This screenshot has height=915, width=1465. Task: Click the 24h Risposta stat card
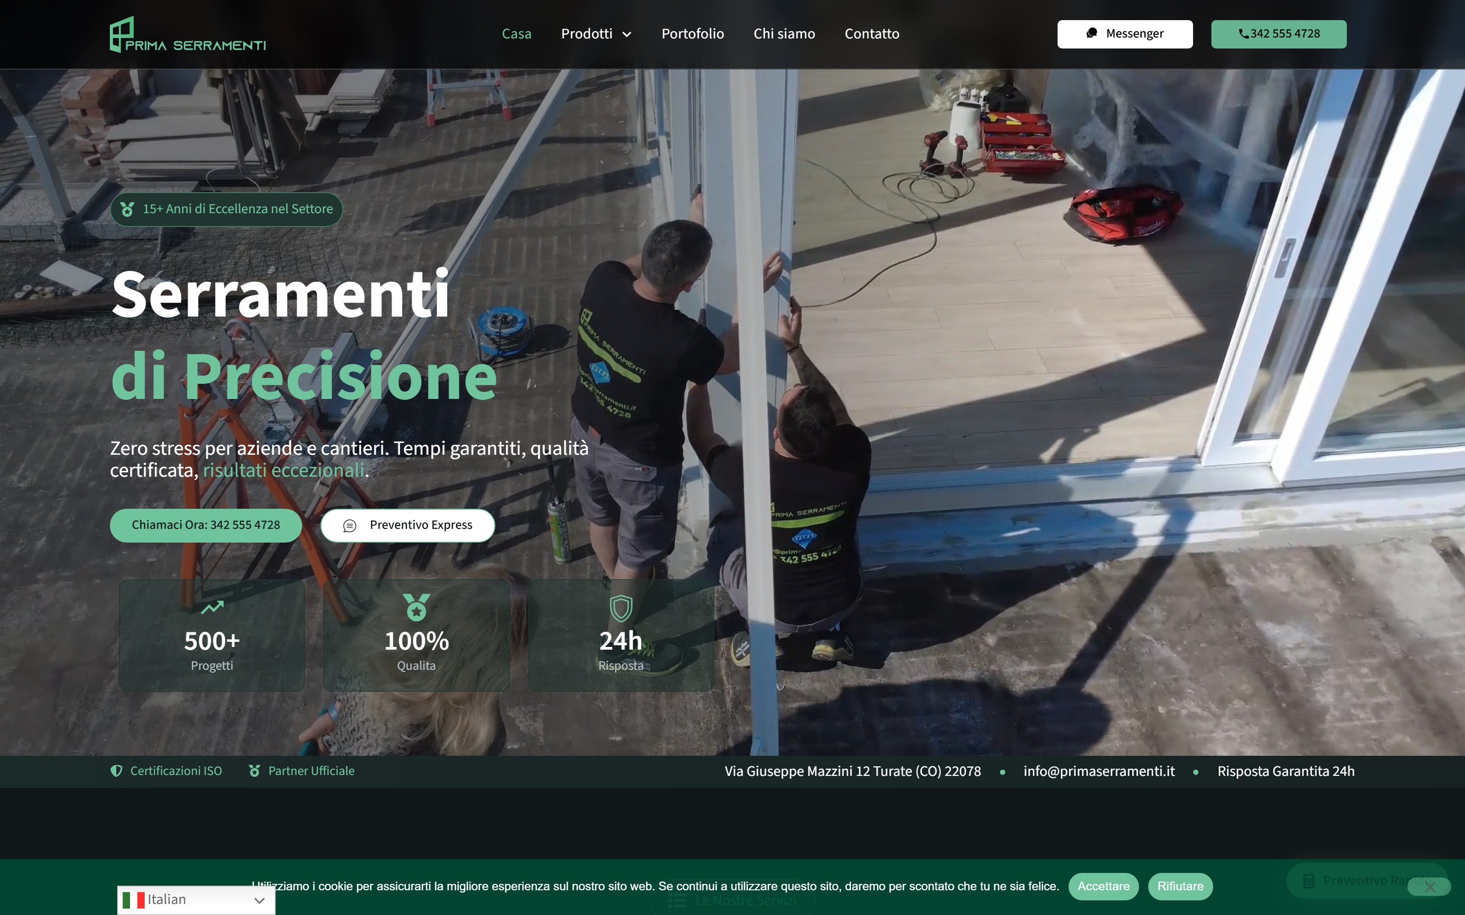point(621,635)
